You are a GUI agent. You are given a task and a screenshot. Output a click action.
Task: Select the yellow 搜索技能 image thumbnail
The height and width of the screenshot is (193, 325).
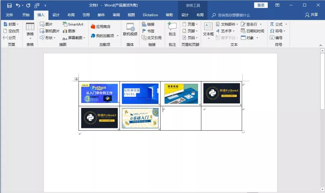point(181,93)
